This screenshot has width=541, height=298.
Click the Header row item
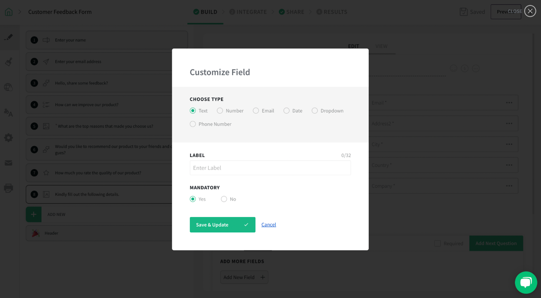pos(107,233)
